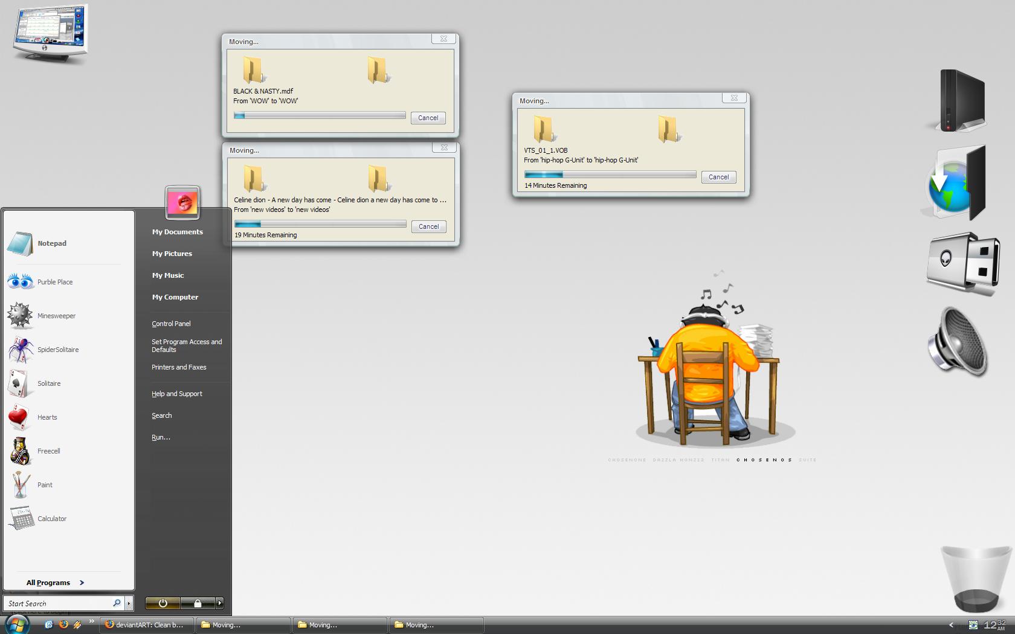Viewport: 1015px width, 634px height.
Task: Click inside the Start Search field
Action: (60, 603)
